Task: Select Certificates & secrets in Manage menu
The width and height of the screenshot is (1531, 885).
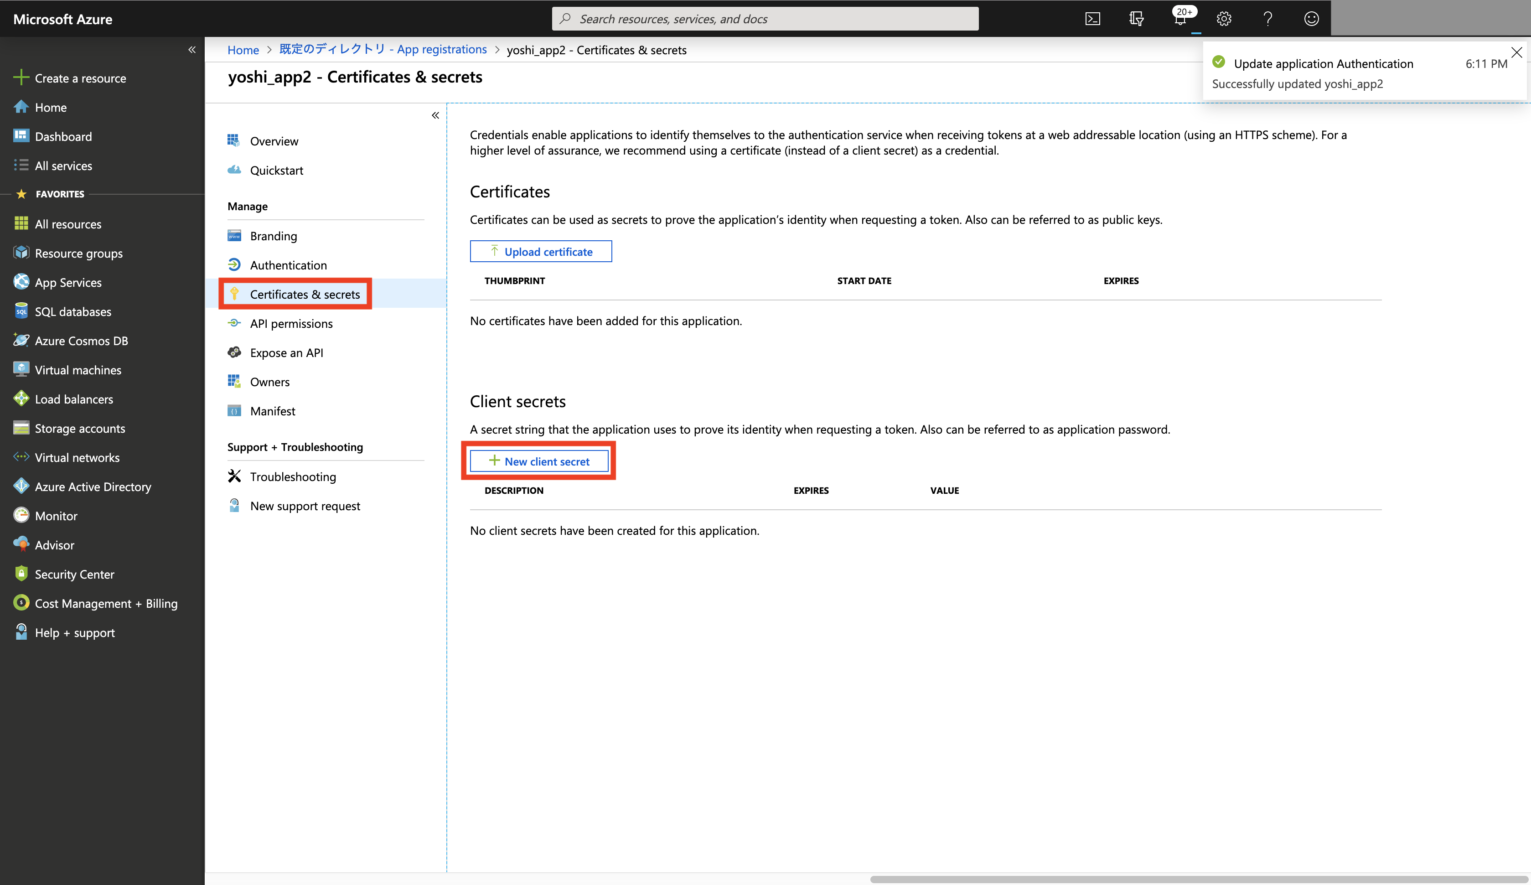Action: pyautogui.click(x=325, y=294)
